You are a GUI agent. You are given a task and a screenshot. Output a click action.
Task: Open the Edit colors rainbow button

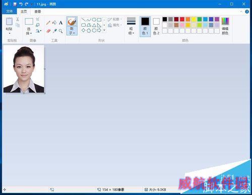click(x=225, y=26)
